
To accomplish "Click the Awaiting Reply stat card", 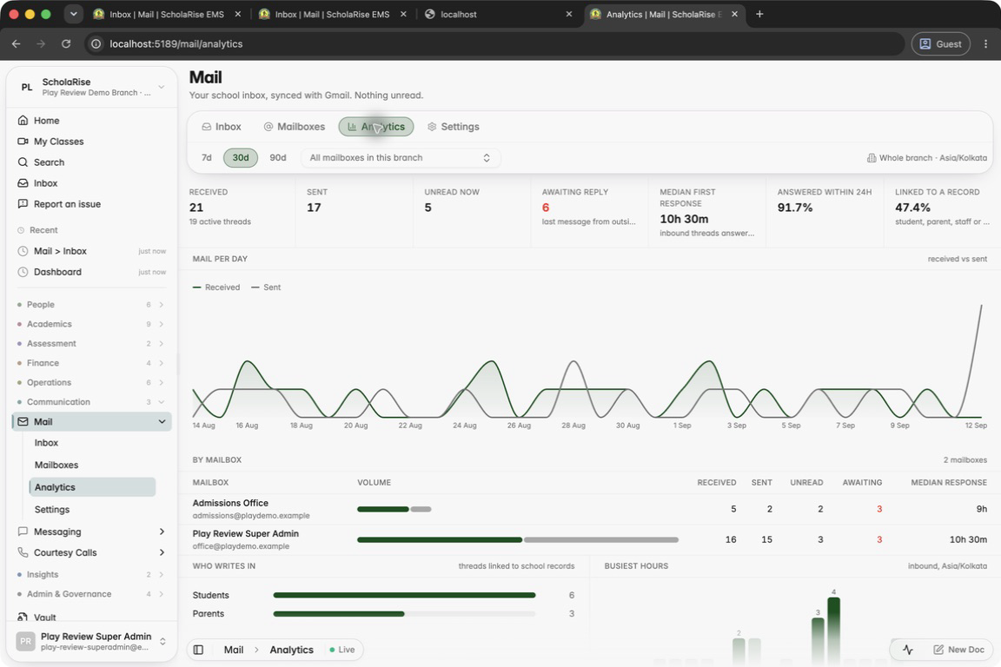I will pyautogui.click(x=588, y=213).
